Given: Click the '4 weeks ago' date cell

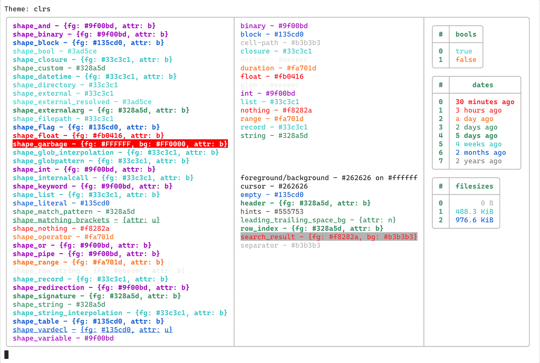Looking at the screenshot, I should click(x=478, y=144).
